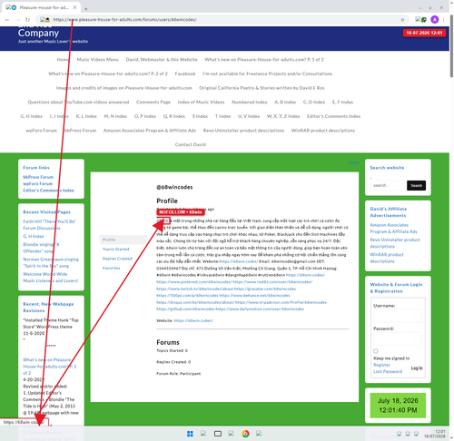This screenshot has height=441, width=454.
Task: Close the Pleasure-House tab
Action: tap(74, 7)
